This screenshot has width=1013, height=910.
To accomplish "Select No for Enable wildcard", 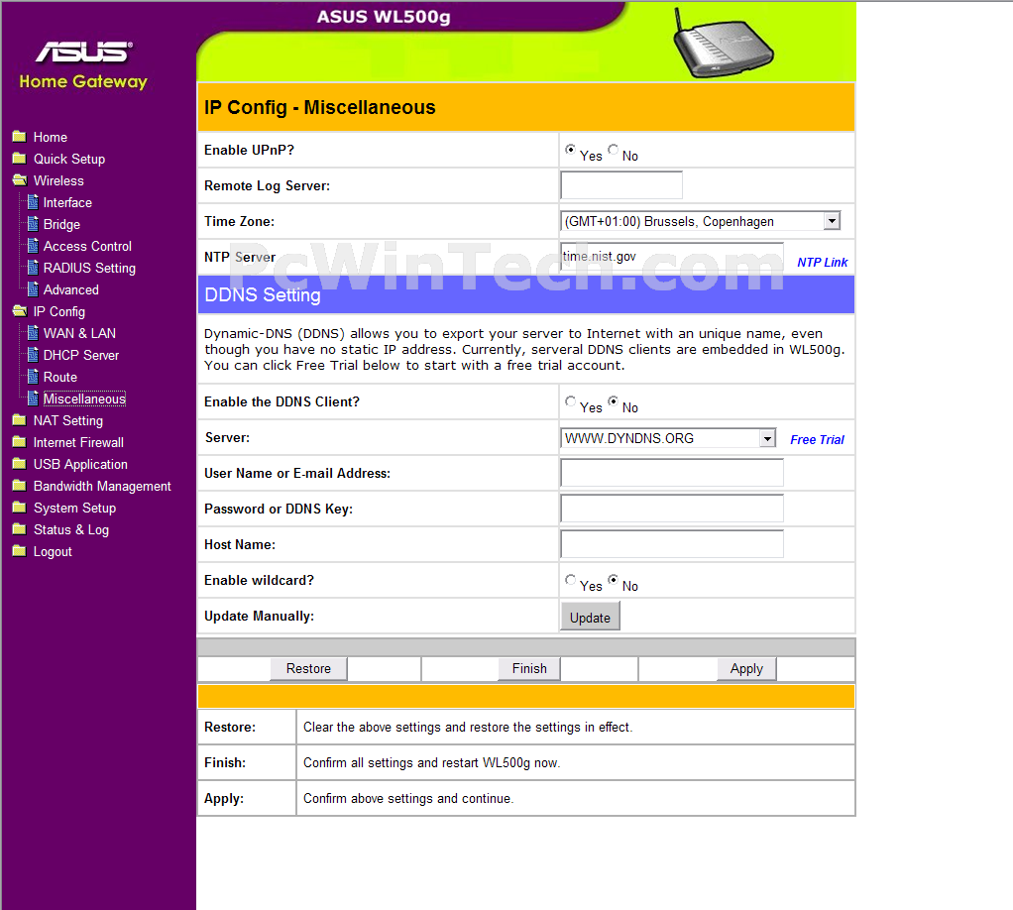I will [x=613, y=580].
